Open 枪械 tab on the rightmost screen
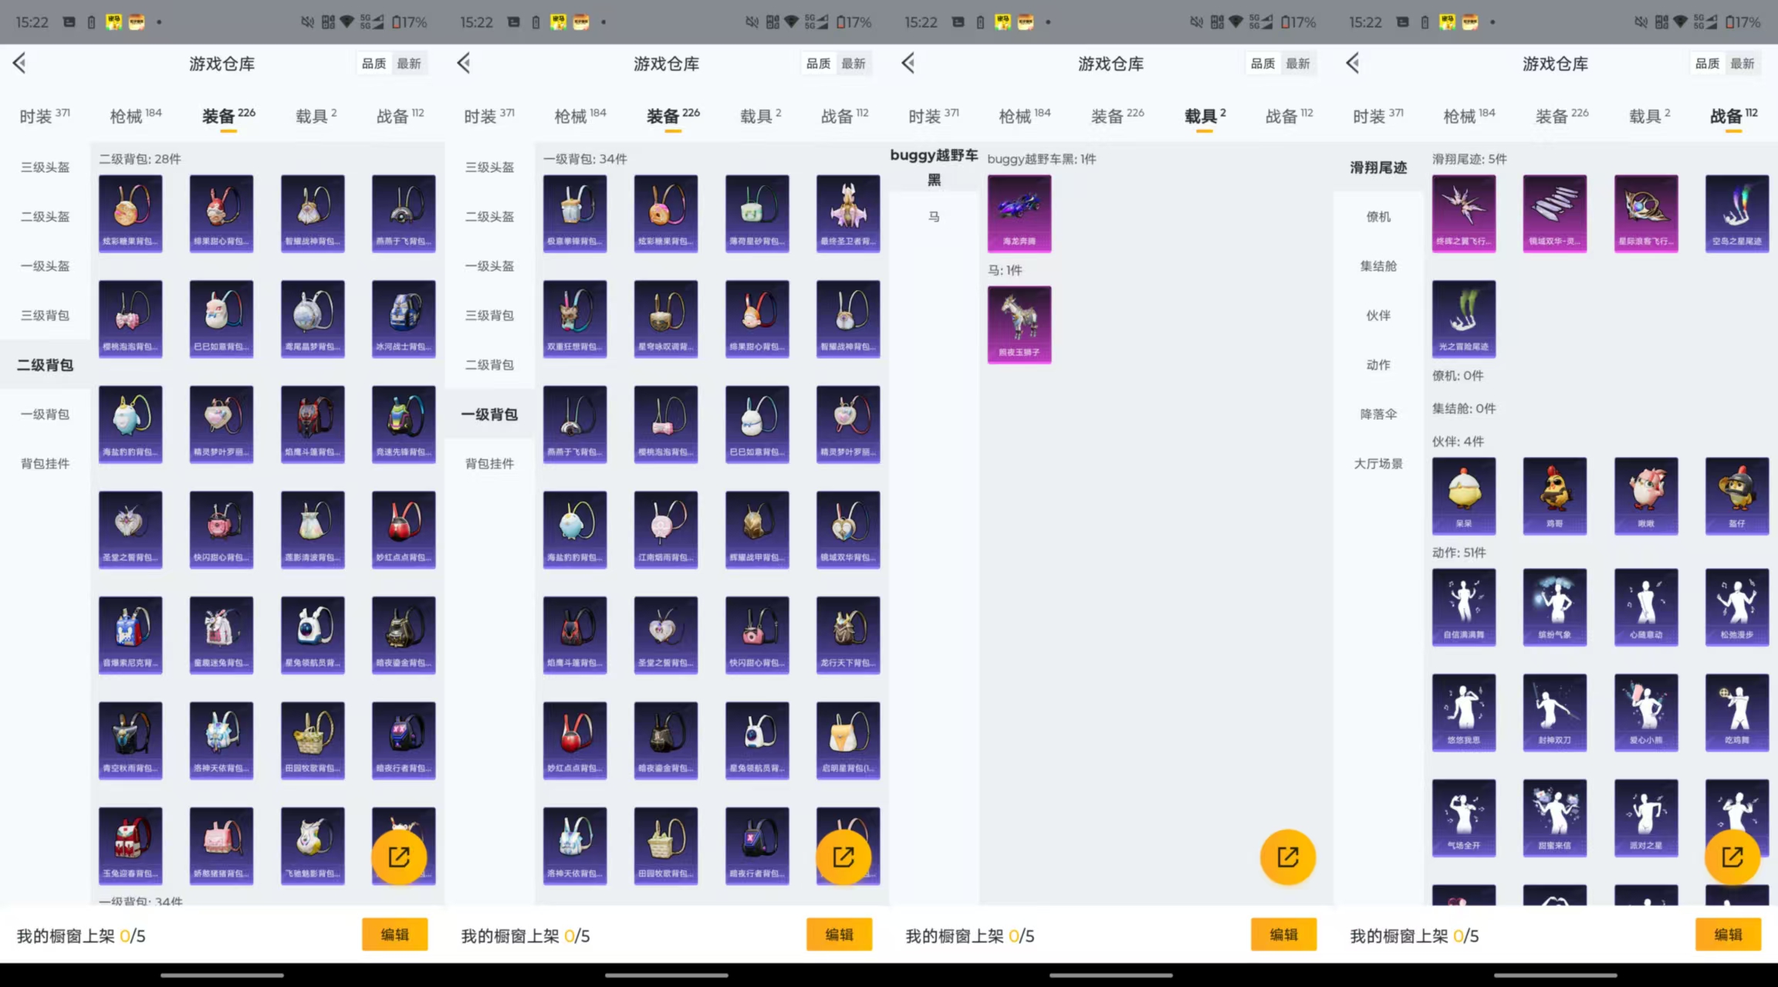 (x=1468, y=116)
